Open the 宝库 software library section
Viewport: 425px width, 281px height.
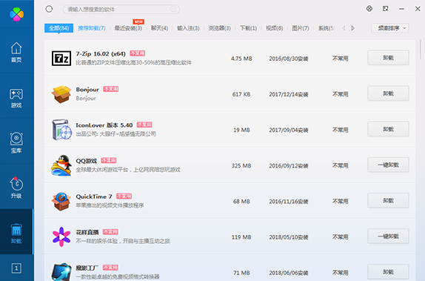click(16, 143)
